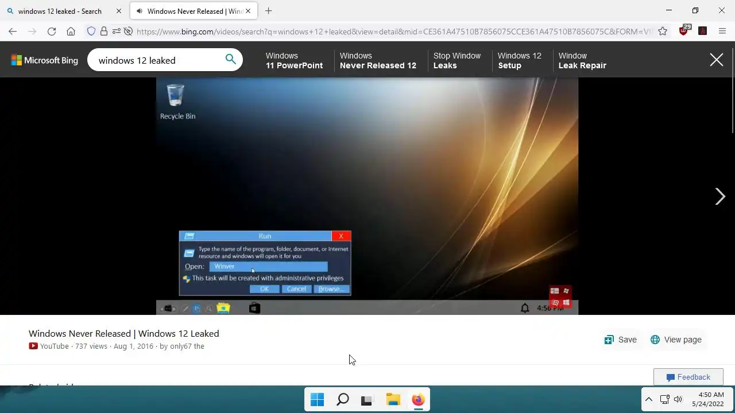This screenshot has width=735, height=413.
Task: Open 'Windows 12 Setup' related search
Action: pyautogui.click(x=519, y=60)
